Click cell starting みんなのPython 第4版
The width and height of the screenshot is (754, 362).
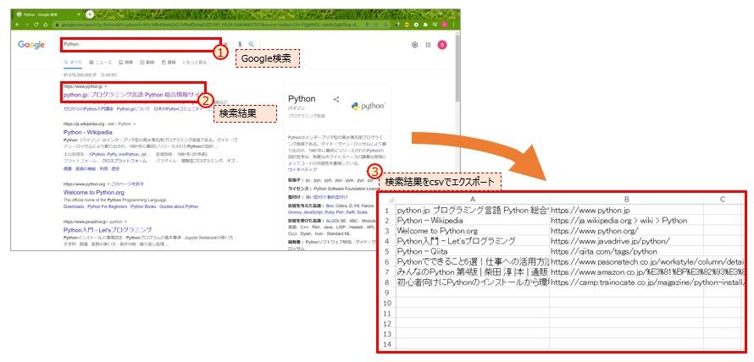473,271
